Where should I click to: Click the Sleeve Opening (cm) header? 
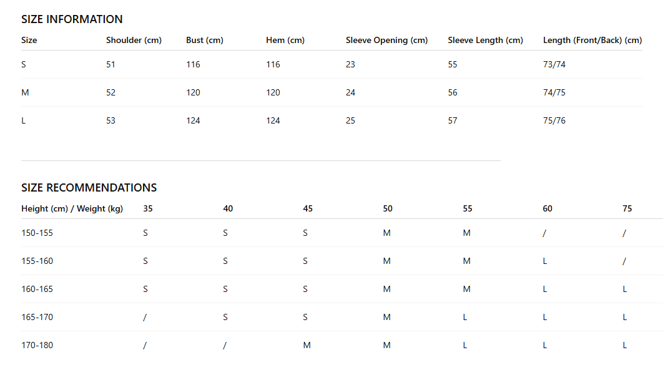tap(386, 40)
